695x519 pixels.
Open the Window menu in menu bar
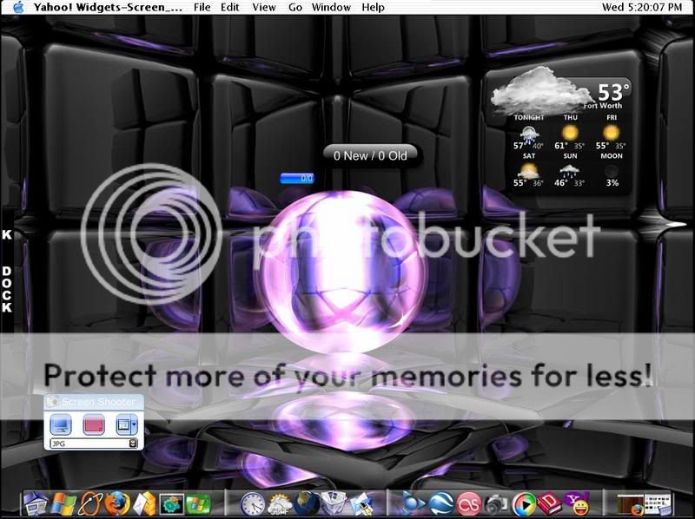(x=331, y=7)
